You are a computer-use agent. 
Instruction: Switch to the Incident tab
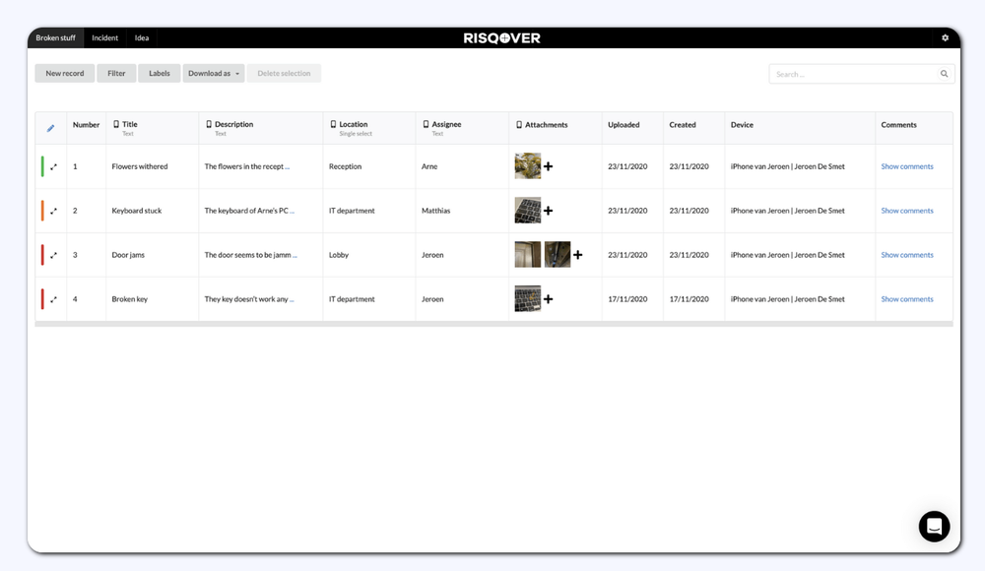[x=104, y=37]
